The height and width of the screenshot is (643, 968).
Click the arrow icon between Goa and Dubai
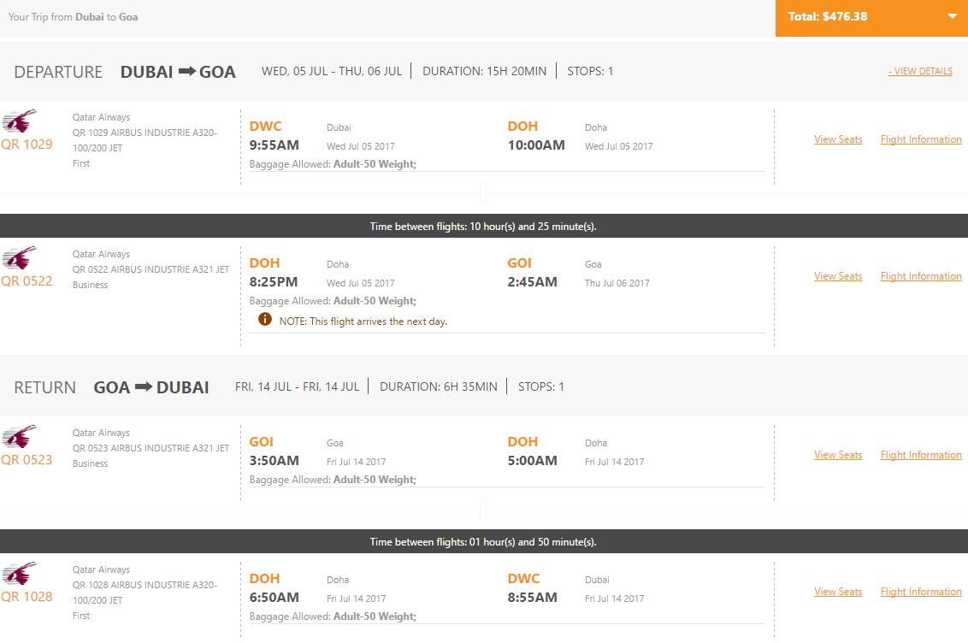click(x=144, y=386)
